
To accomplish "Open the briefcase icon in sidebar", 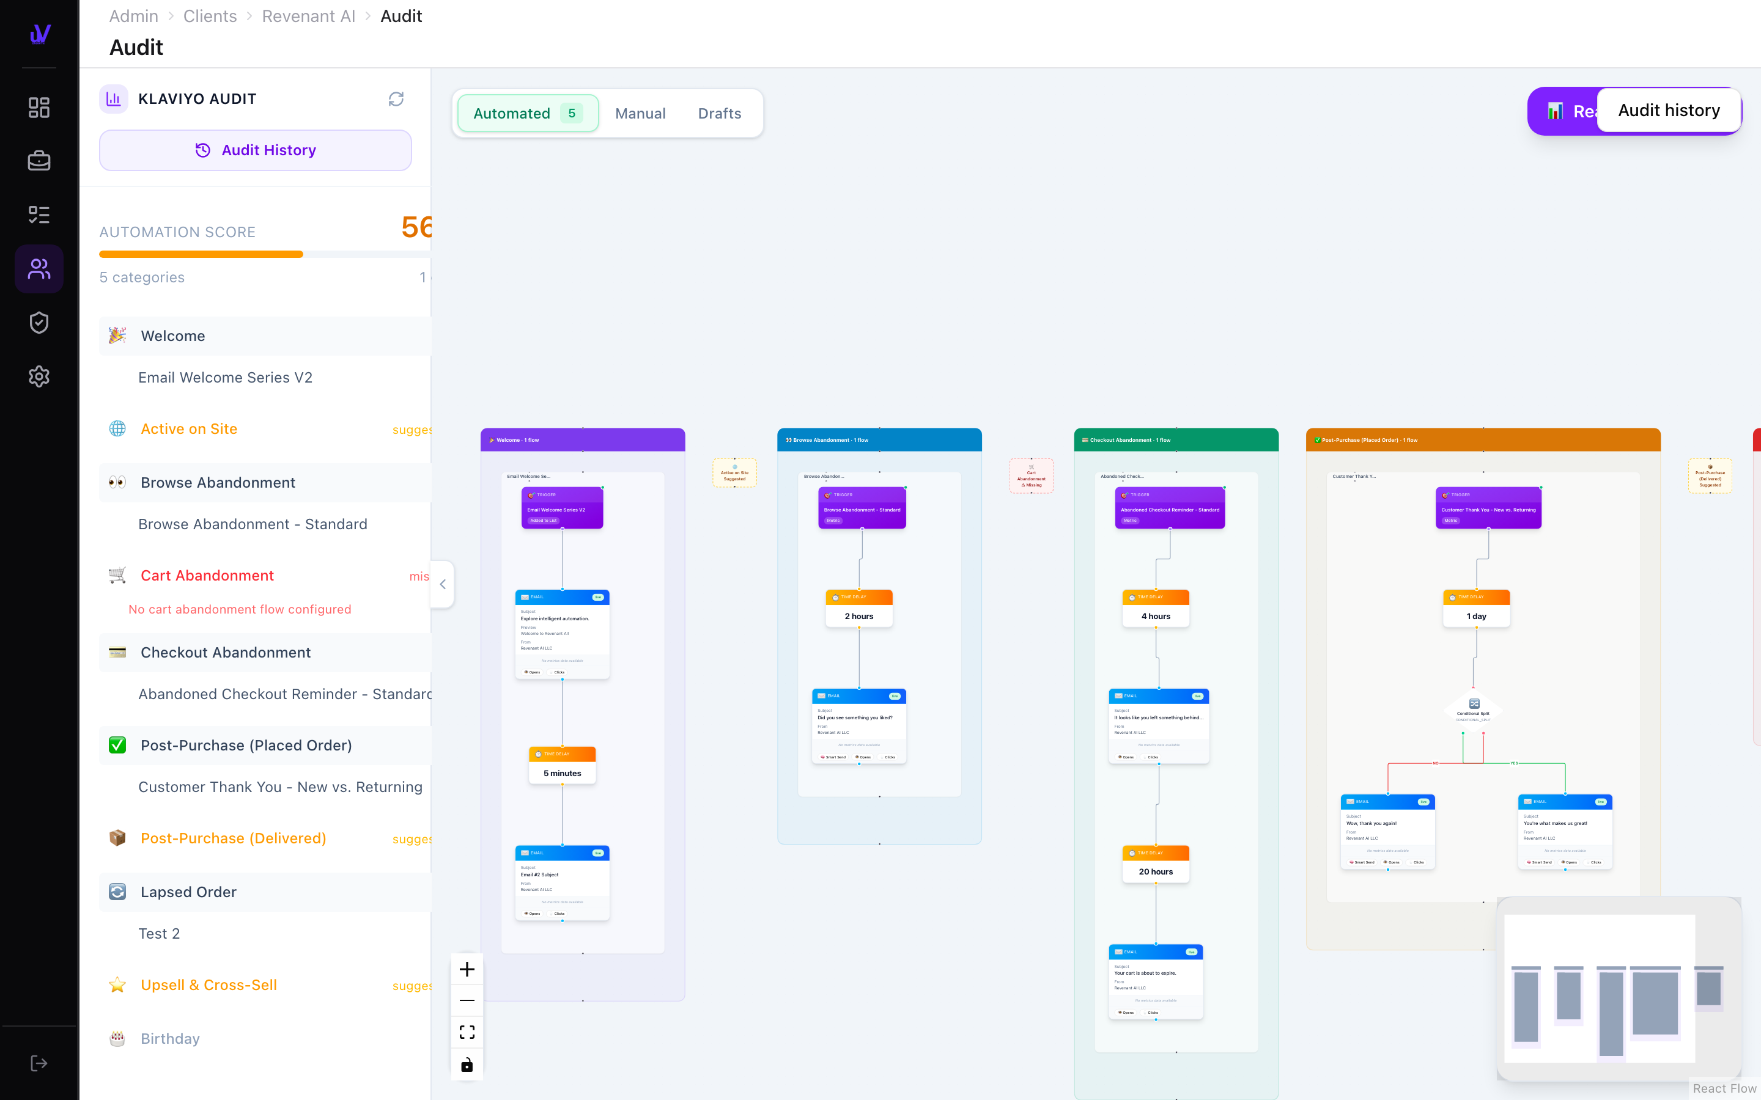I will coord(39,161).
